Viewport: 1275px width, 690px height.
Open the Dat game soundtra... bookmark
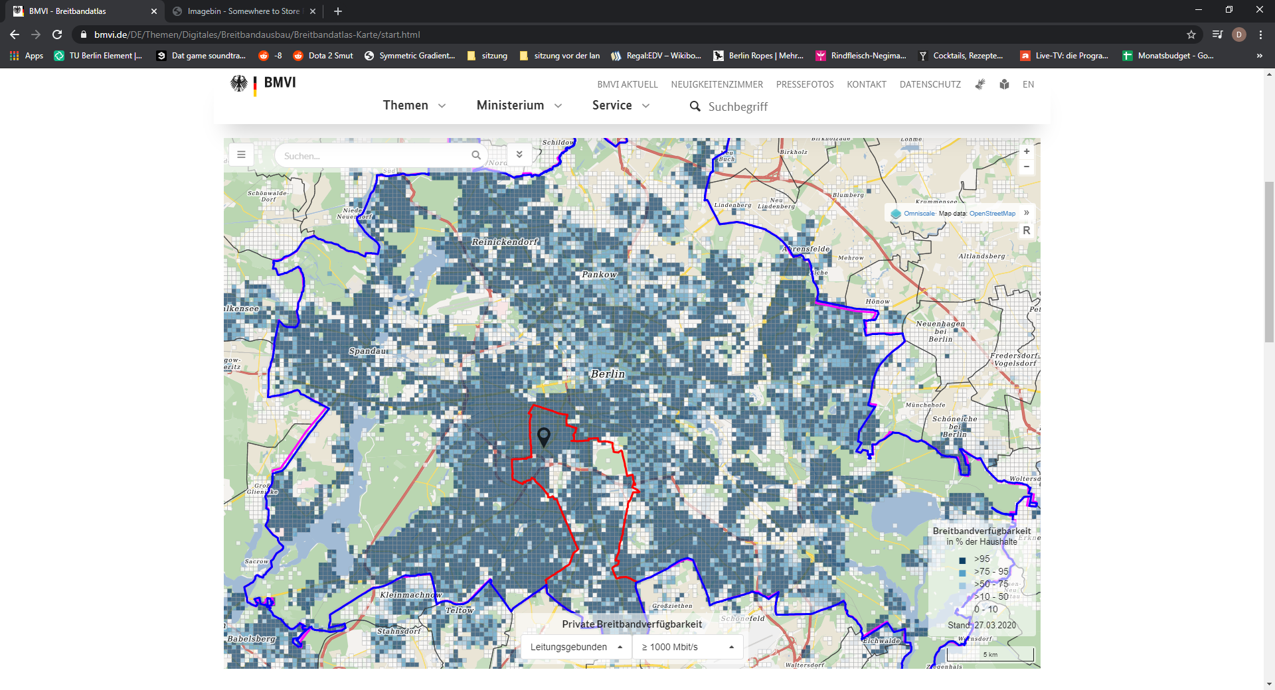click(201, 56)
